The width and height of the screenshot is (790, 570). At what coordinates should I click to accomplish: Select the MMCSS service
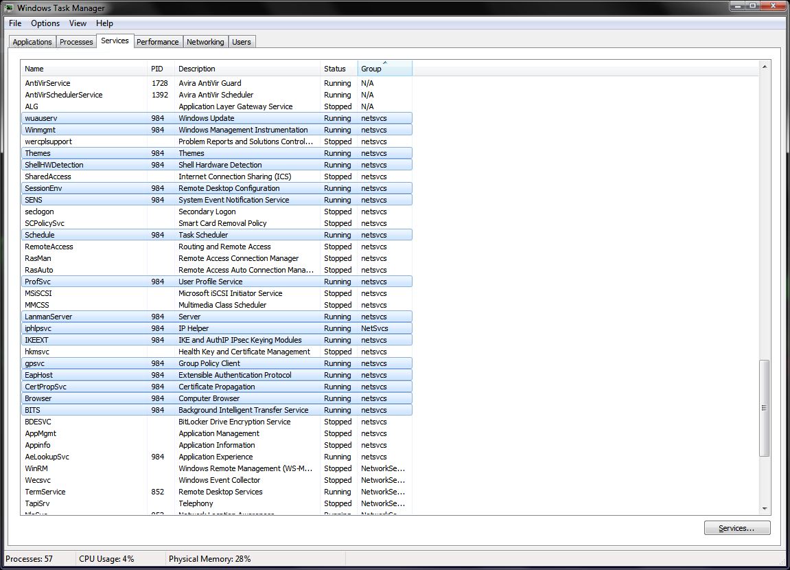click(x=217, y=305)
